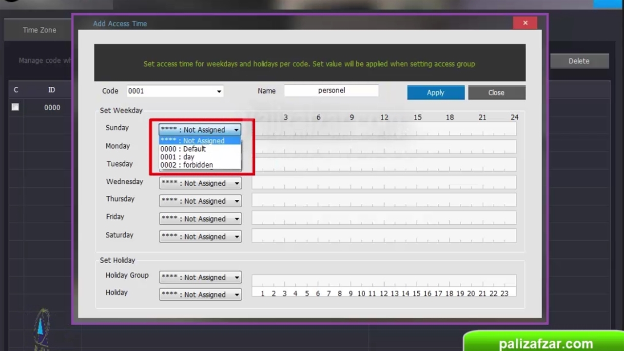Choose '0001 : day' option from list
Viewport: 624px width, 351px height.
[x=177, y=157]
